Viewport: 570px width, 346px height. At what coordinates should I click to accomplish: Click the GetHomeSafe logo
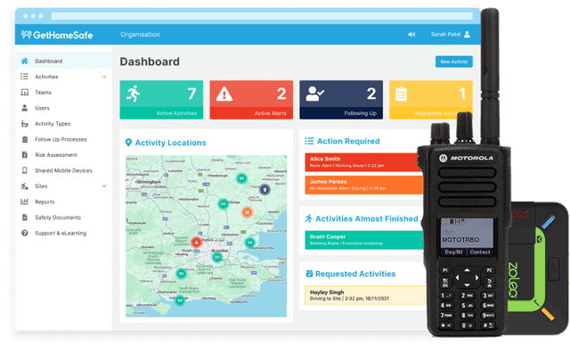(57, 35)
